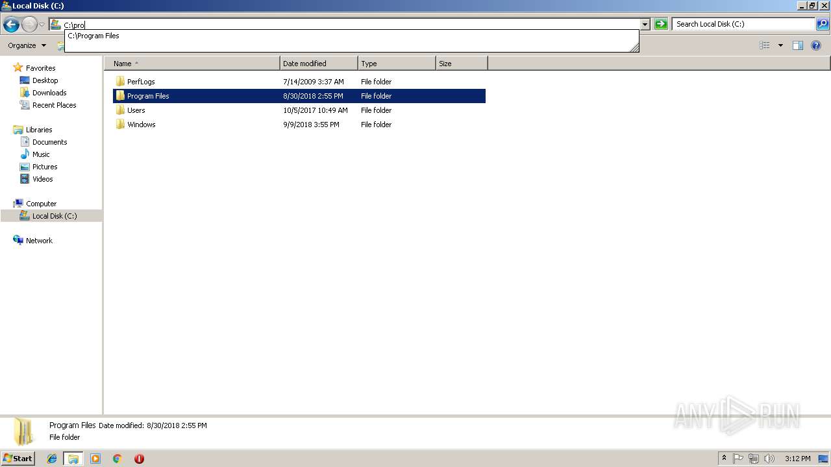The width and height of the screenshot is (831, 467).
Task: Sort by the Size column header
Action: click(x=462, y=64)
